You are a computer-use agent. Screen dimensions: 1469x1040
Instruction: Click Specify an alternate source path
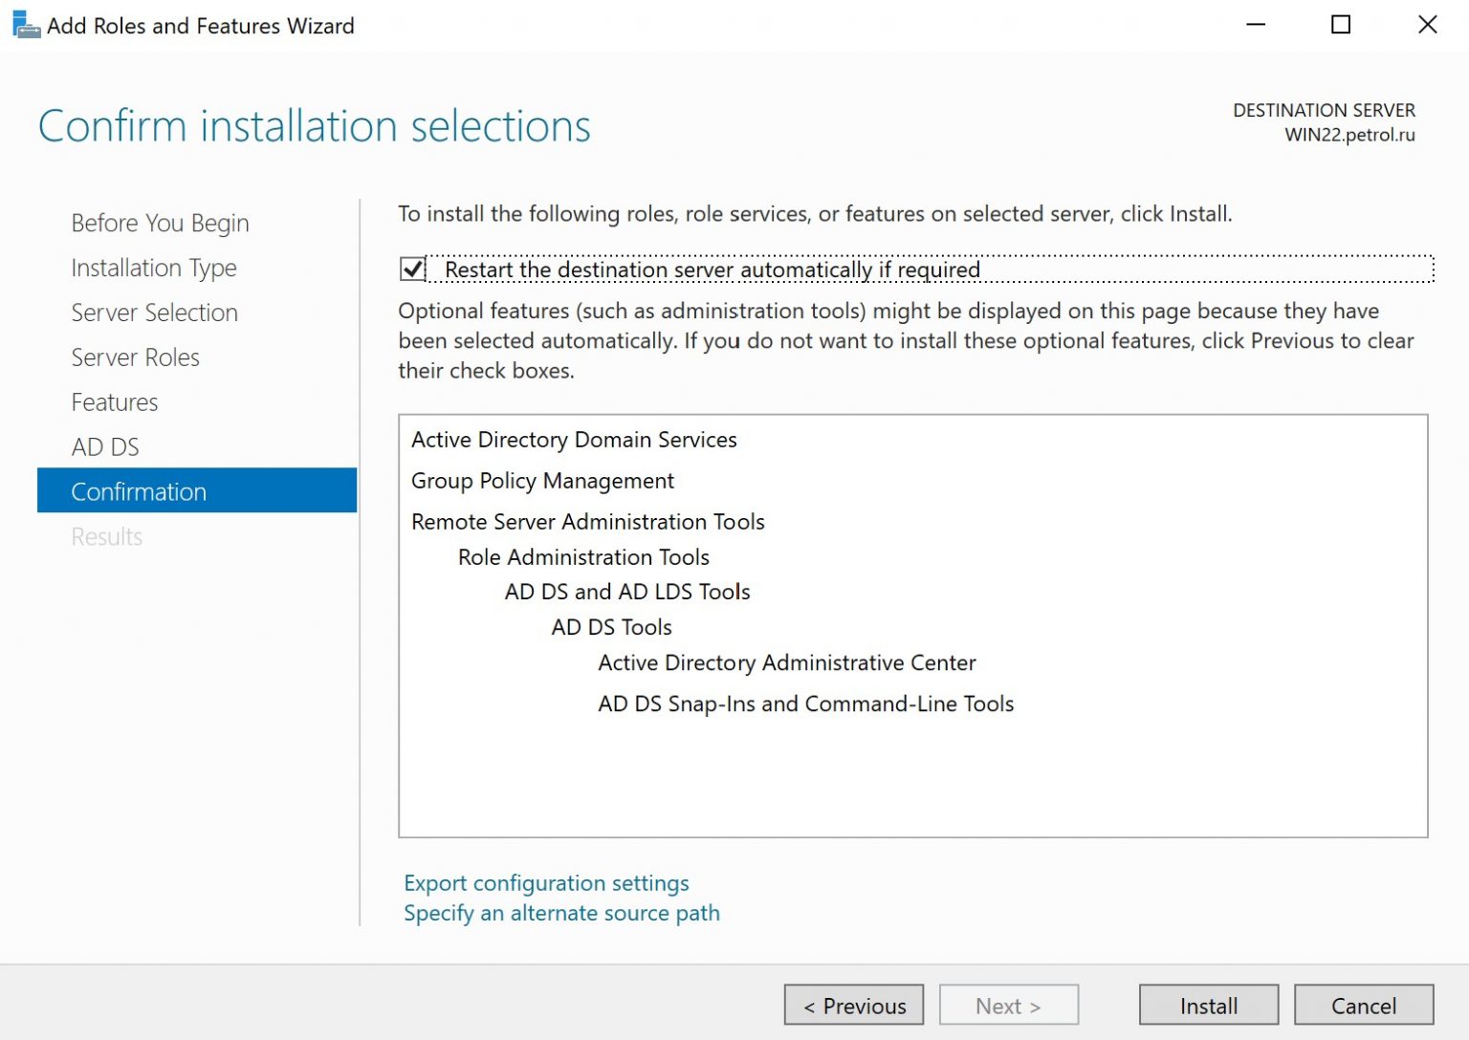click(x=560, y=913)
